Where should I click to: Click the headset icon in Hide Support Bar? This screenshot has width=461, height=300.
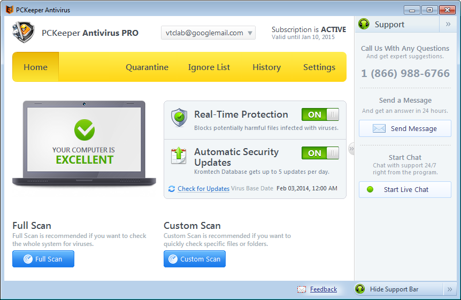(x=360, y=289)
